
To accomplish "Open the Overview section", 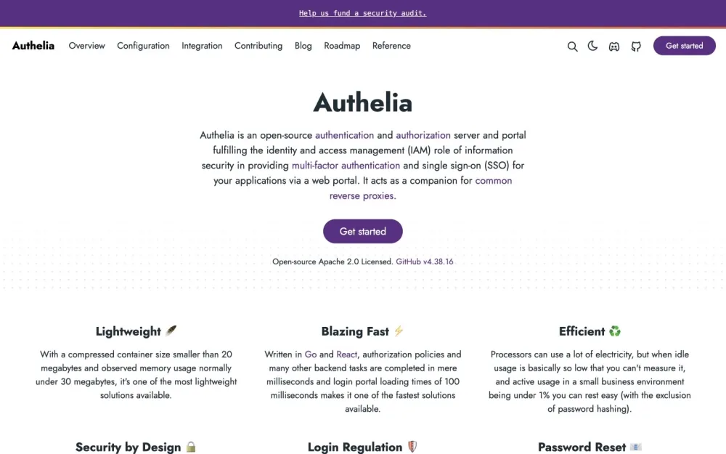I will tap(86, 46).
